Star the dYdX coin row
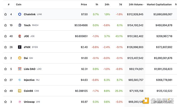 click(x=5, y=47)
